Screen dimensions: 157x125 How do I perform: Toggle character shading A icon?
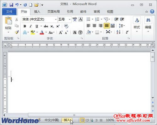coord(75,32)
